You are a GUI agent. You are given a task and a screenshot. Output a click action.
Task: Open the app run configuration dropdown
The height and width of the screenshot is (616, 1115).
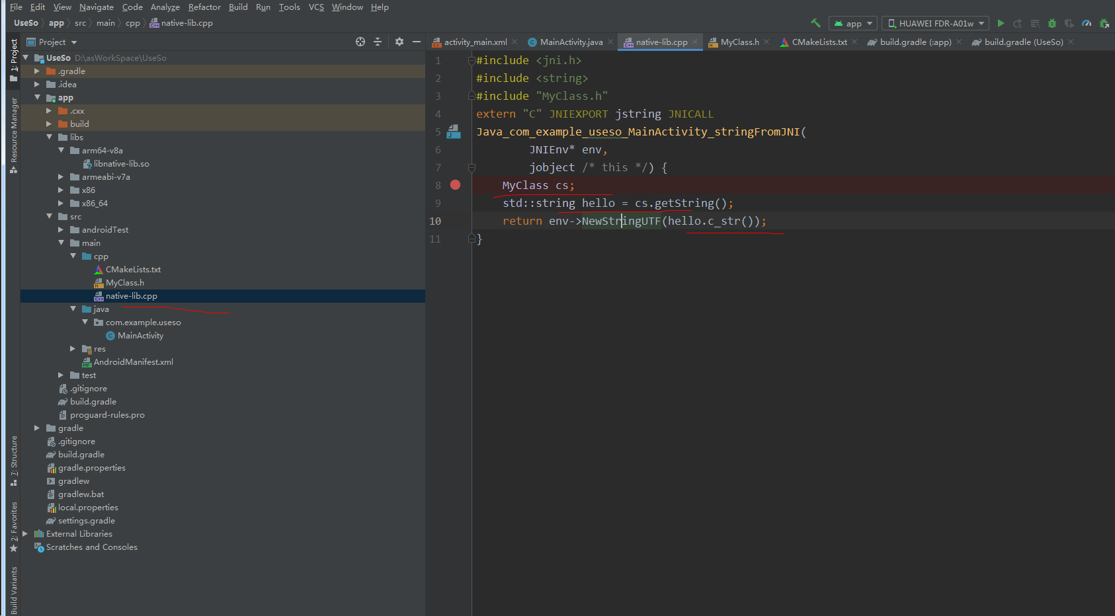852,22
